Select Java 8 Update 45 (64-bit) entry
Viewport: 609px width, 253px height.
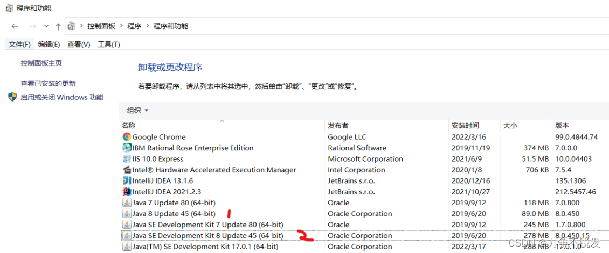coord(174,214)
